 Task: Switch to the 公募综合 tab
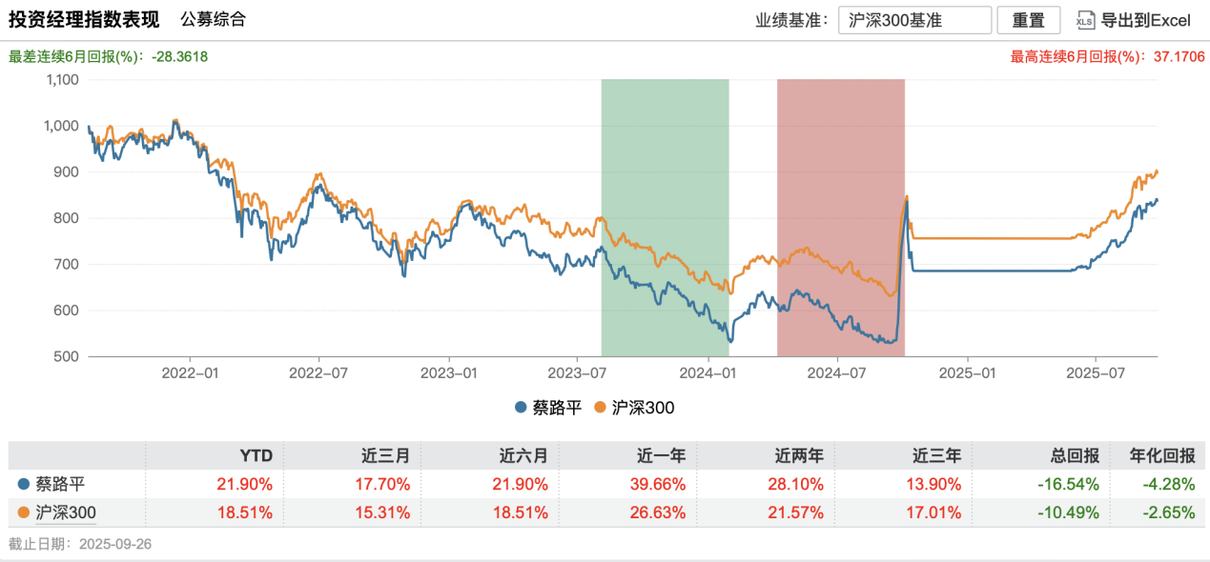point(213,19)
